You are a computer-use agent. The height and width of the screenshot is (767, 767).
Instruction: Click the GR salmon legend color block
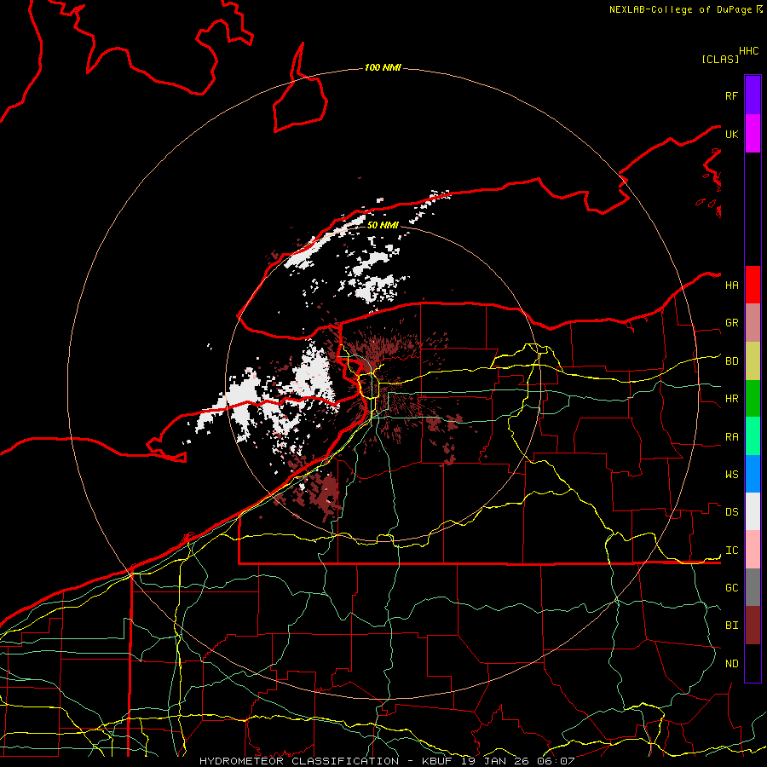pos(753,323)
